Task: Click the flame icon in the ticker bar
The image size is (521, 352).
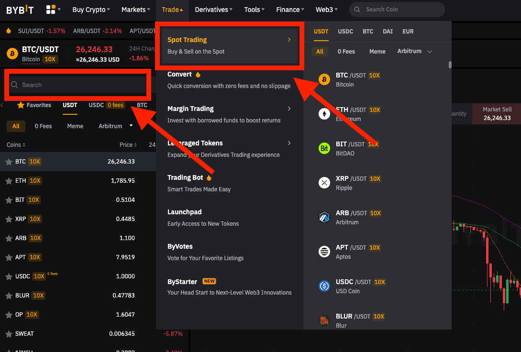Action: (9, 31)
